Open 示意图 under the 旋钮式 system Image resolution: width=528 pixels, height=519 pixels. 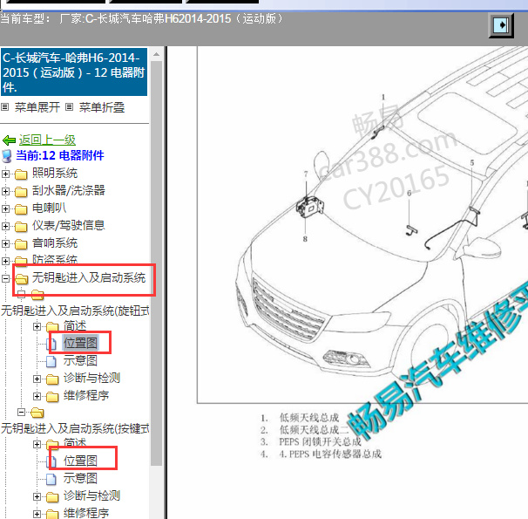coord(80,360)
